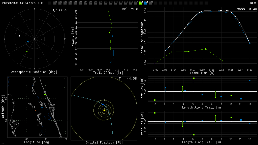Image resolution: width=258 pixels, height=145 pixels.
Task: Toggle the blue station 19 indicator
Action: pyautogui.click(x=146, y=3)
